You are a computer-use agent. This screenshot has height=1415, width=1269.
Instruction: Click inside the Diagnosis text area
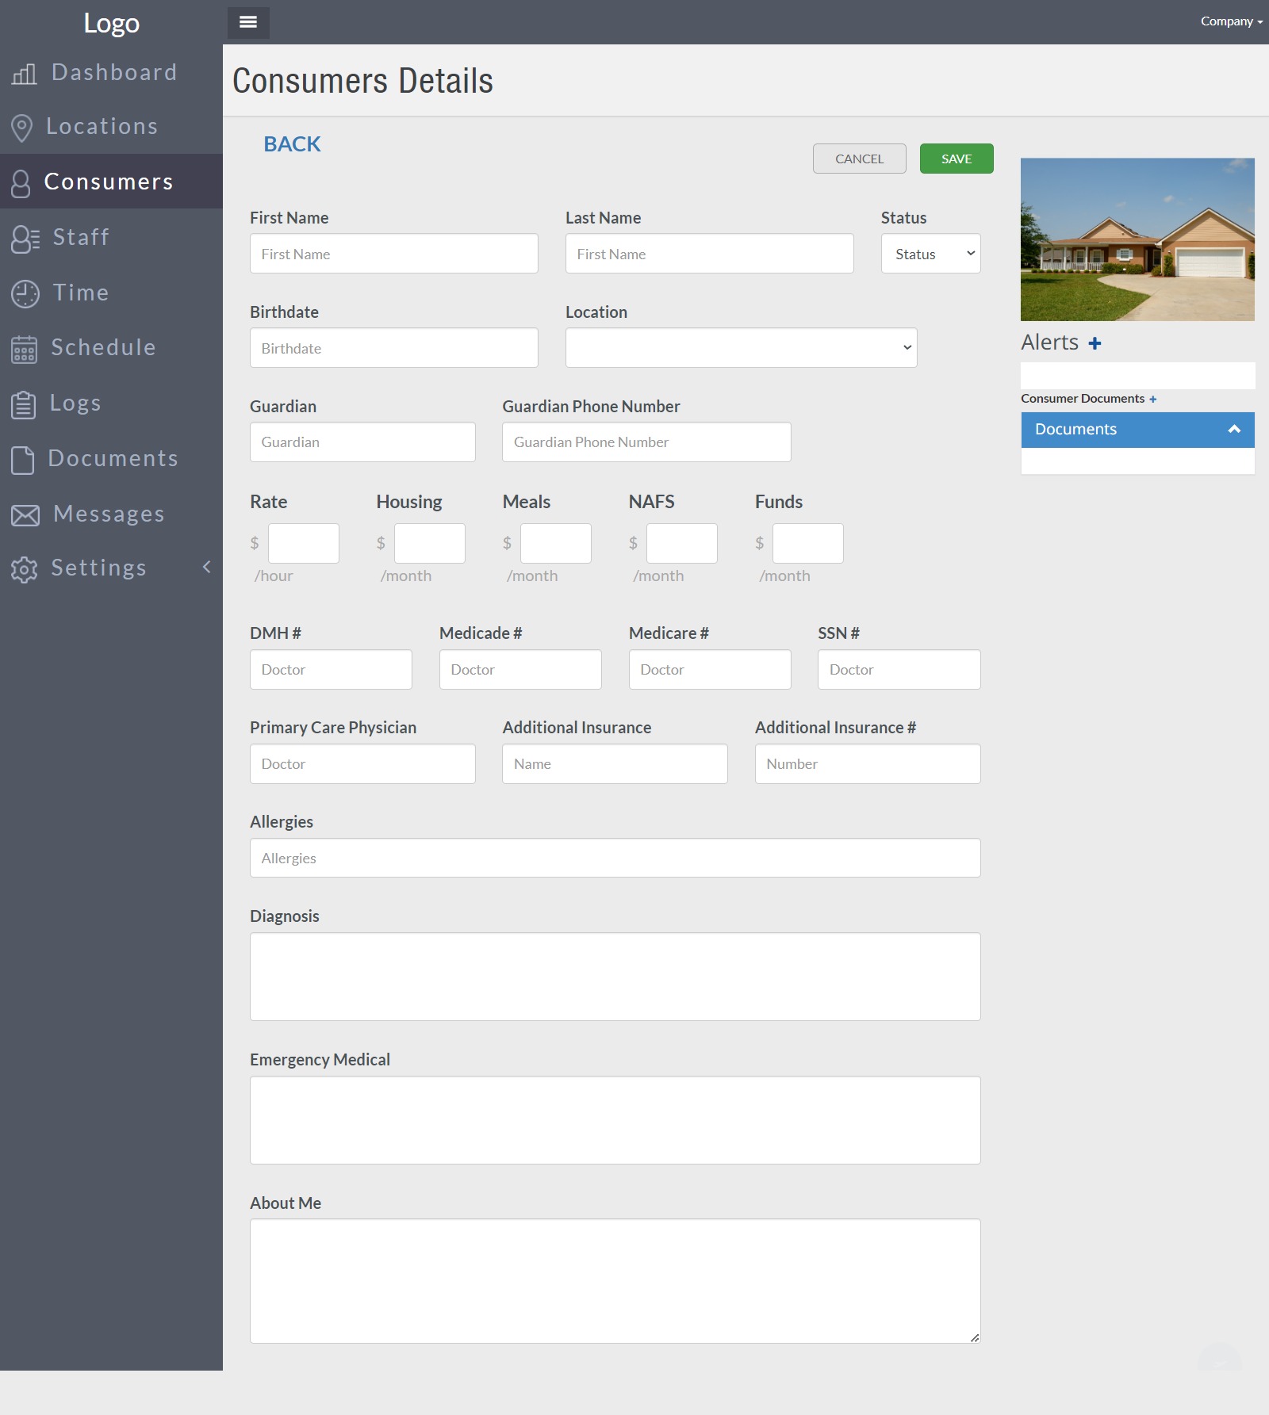[615, 977]
